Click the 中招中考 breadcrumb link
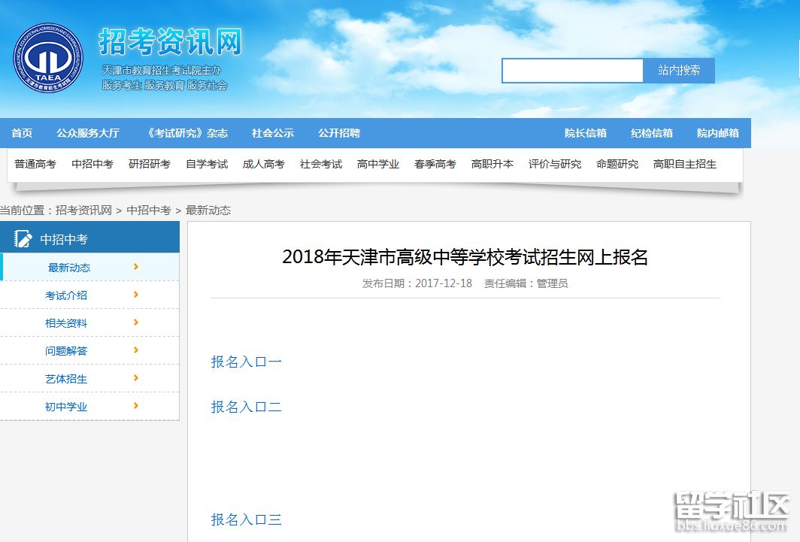 coord(149,210)
